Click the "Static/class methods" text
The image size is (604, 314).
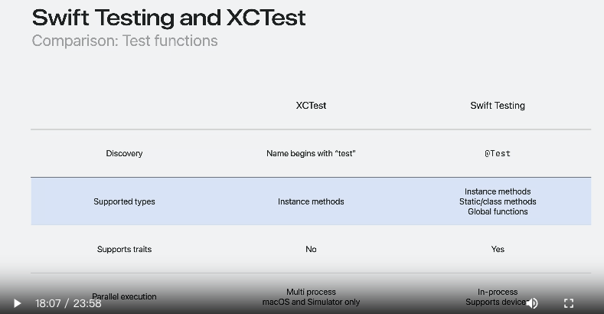[498, 201]
